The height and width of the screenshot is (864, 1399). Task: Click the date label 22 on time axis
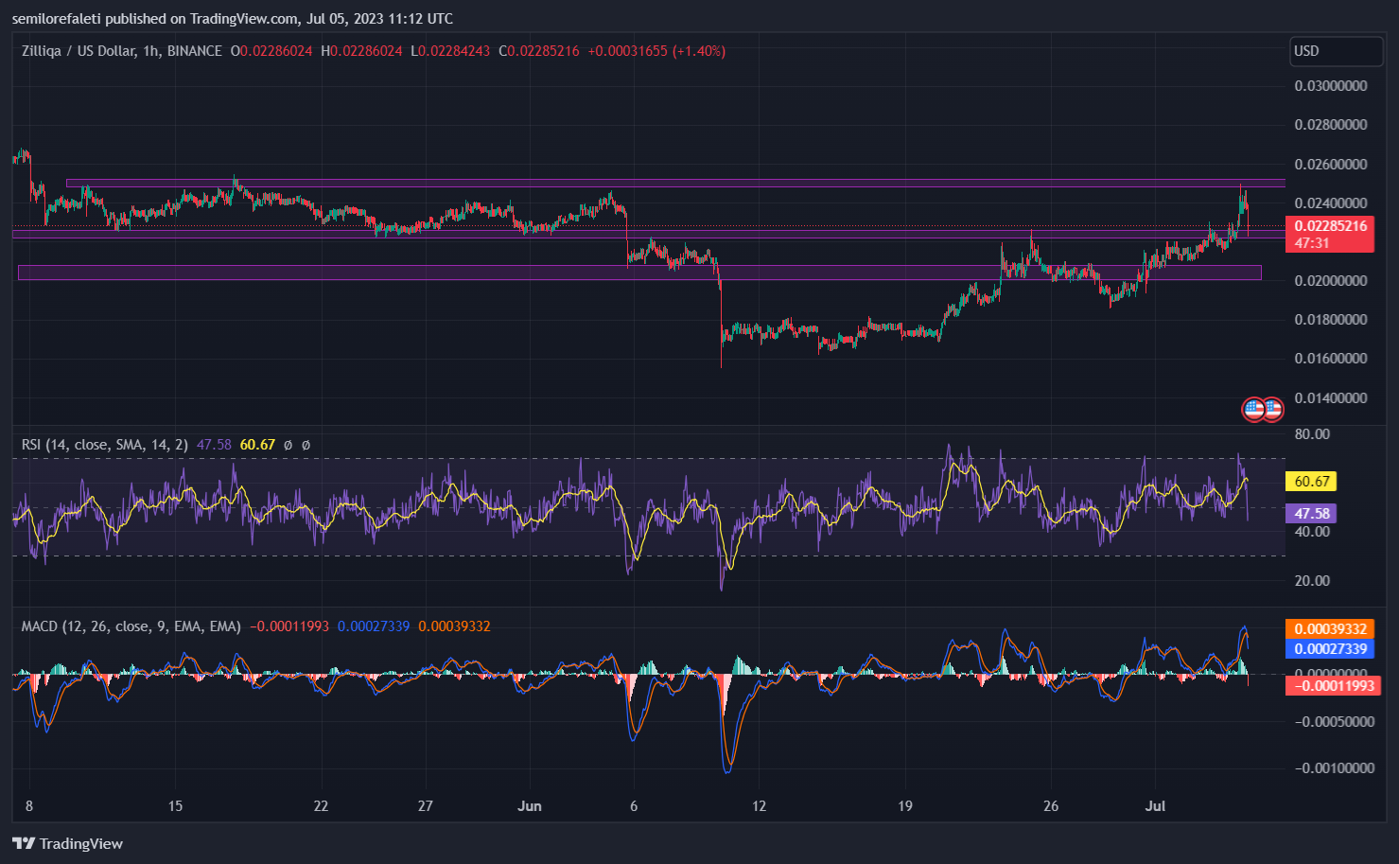321,806
